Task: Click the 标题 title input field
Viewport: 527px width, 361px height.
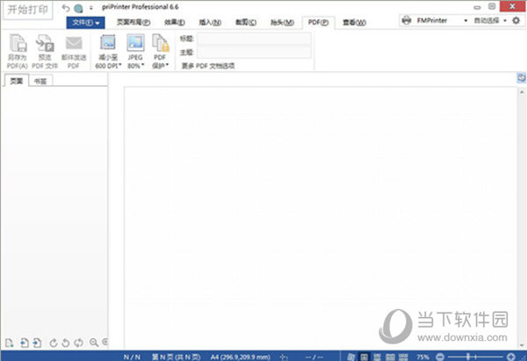Action: pyautogui.click(x=254, y=39)
